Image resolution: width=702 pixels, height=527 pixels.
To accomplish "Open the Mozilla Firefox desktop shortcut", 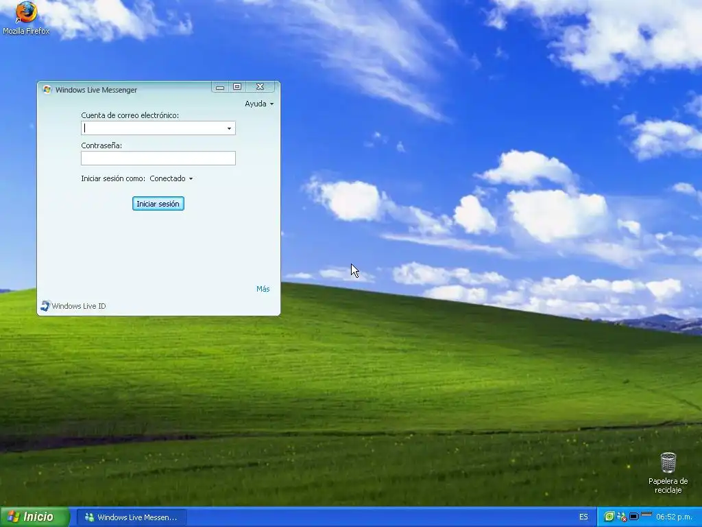I will [26, 18].
